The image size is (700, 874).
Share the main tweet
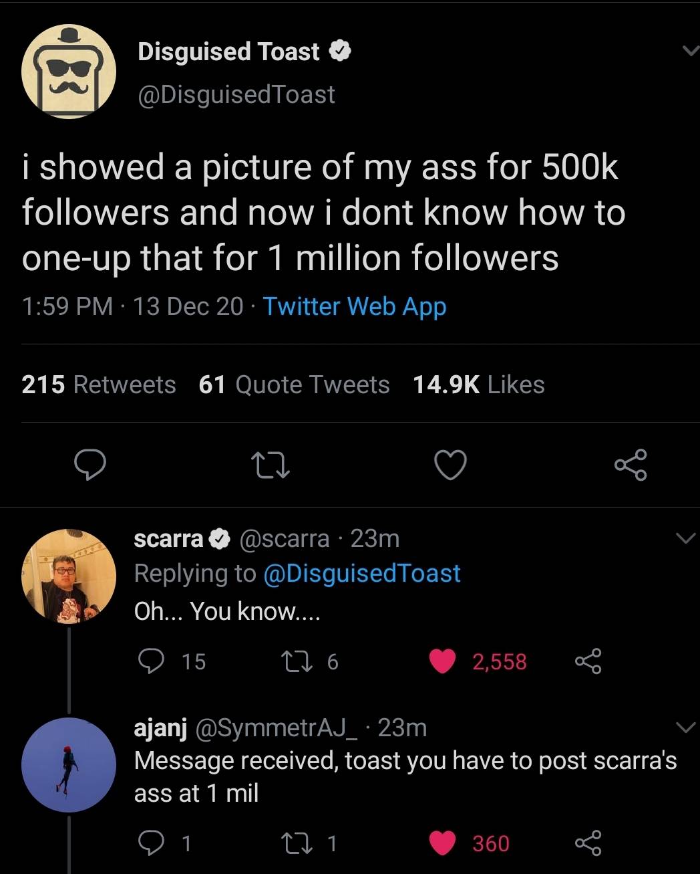pos(630,465)
